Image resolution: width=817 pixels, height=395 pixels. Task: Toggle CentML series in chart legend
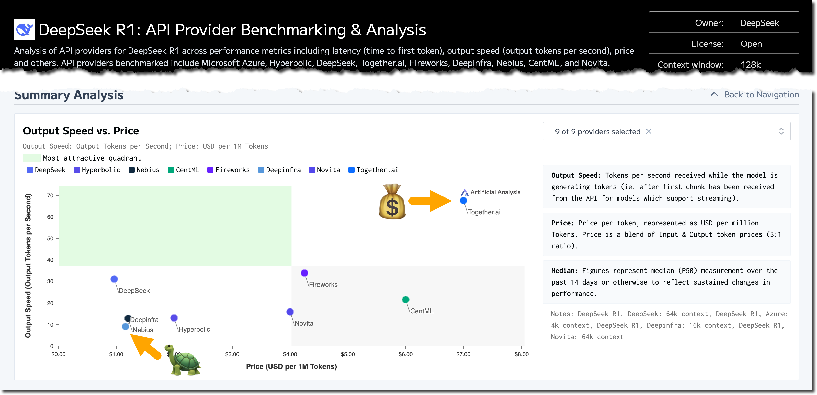click(x=183, y=170)
